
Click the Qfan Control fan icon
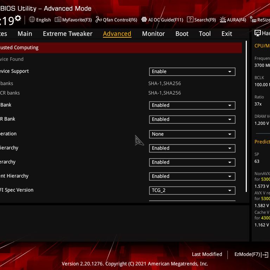(98, 19)
